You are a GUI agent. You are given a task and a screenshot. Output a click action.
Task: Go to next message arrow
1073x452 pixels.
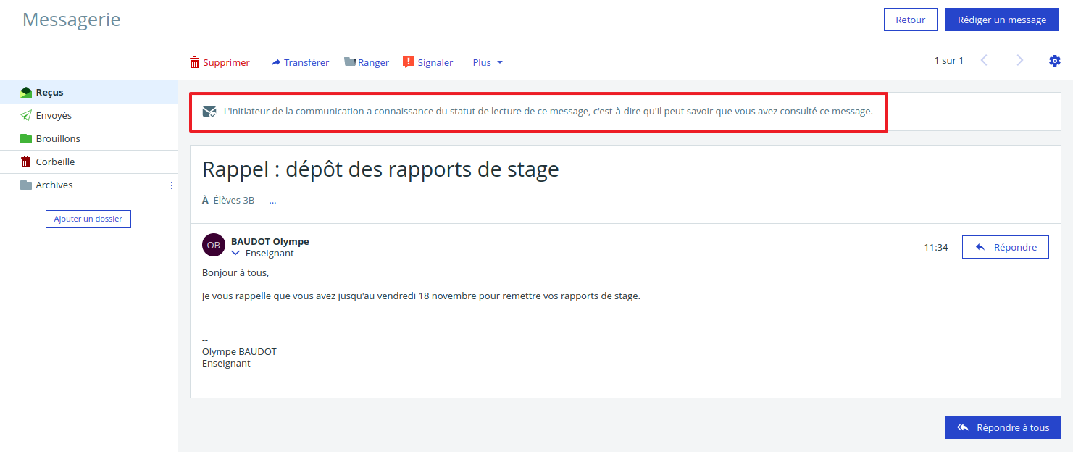[x=1020, y=61]
